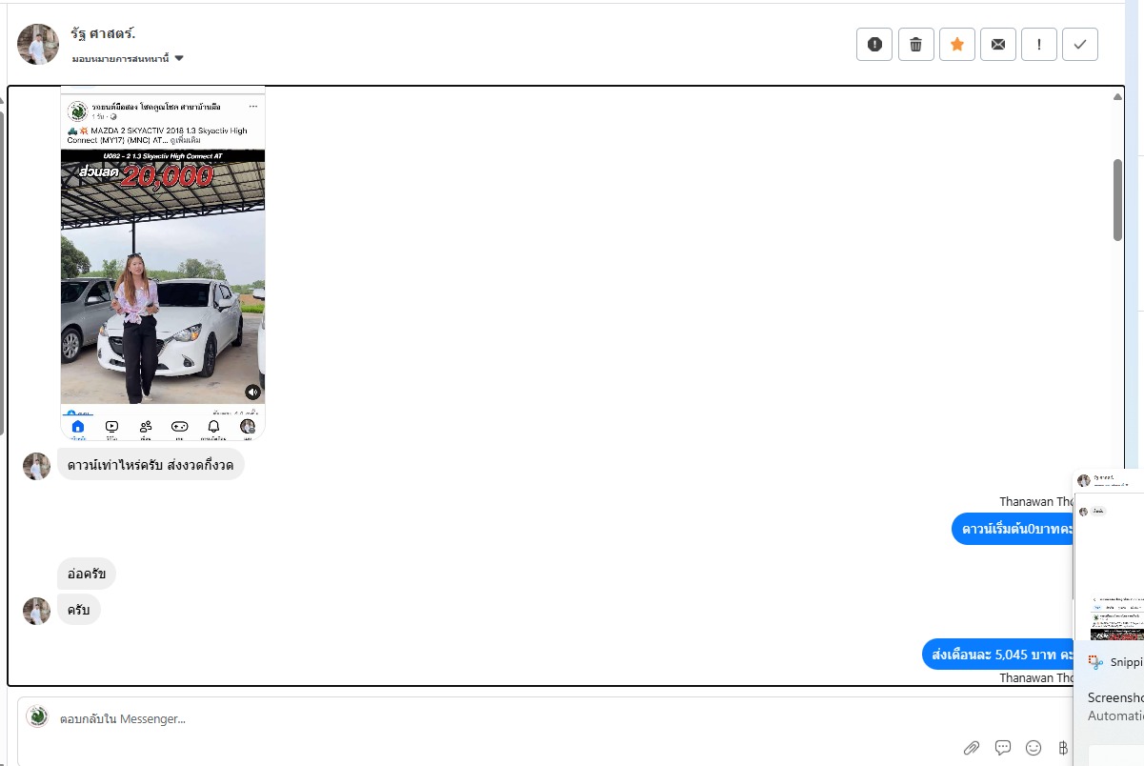Viewport: 1144px width, 766px height.
Task: Toggle the orange star follow-up button
Action: tap(957, 44)
